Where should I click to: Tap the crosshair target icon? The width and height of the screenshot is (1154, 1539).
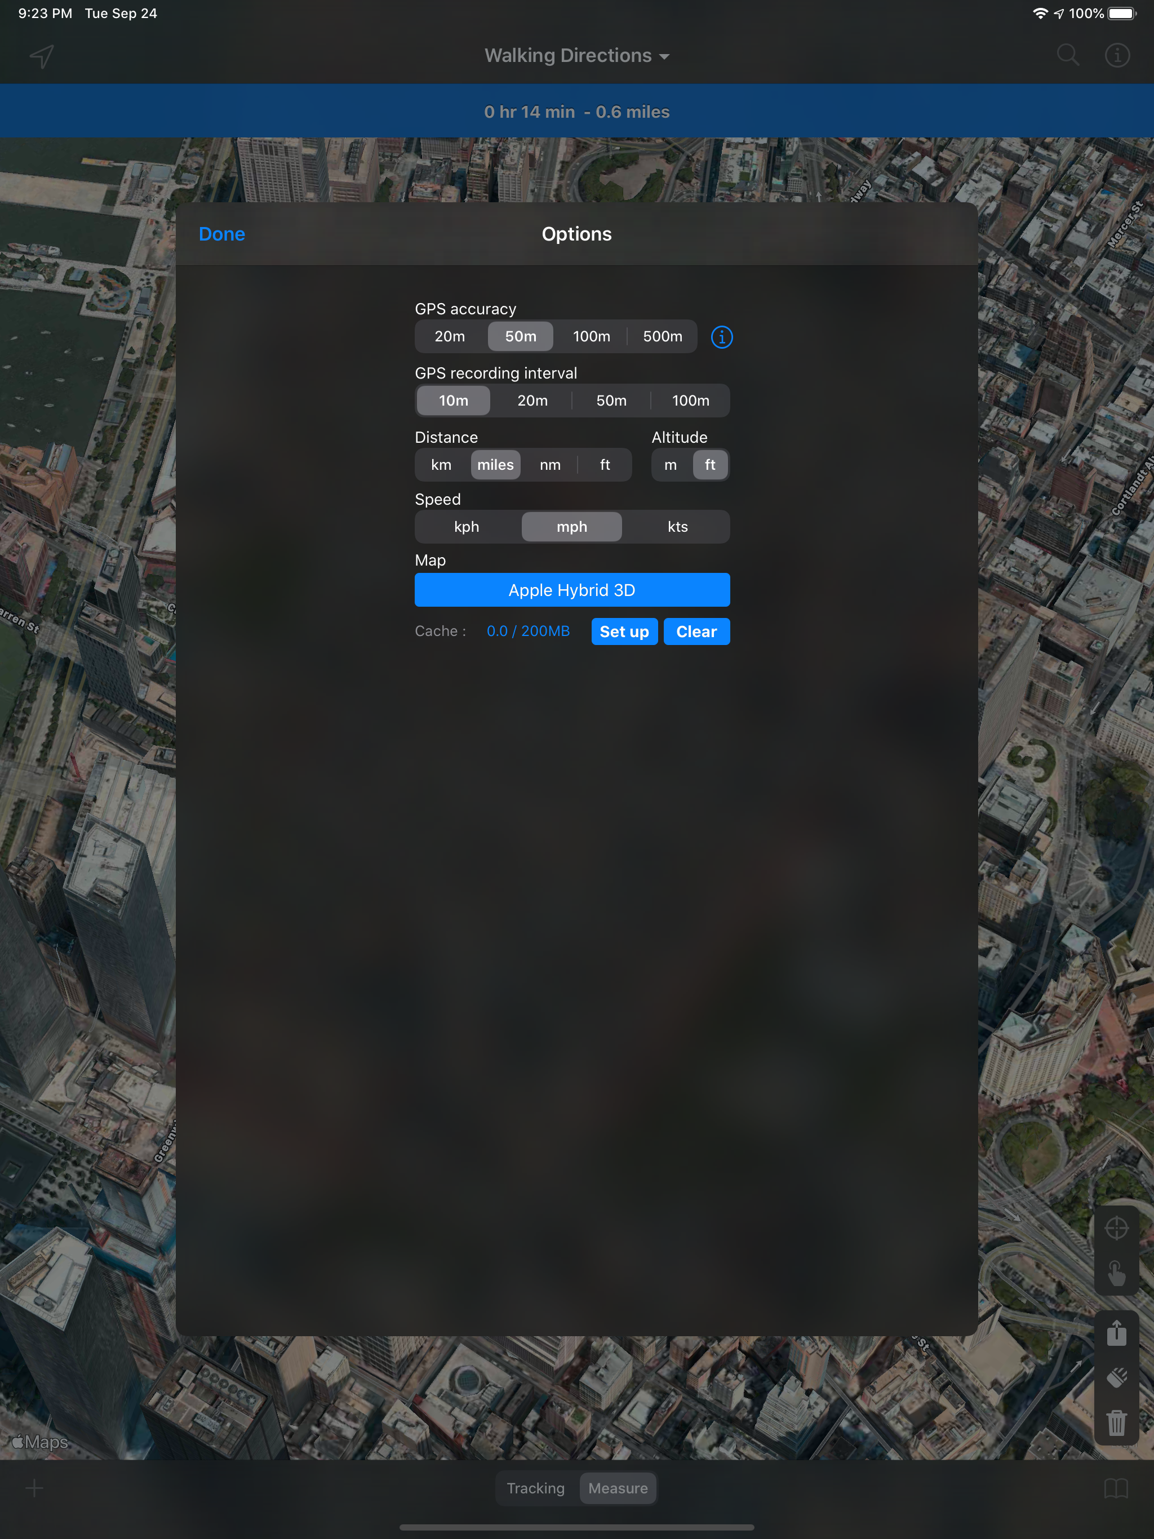click(1116, 1228)
